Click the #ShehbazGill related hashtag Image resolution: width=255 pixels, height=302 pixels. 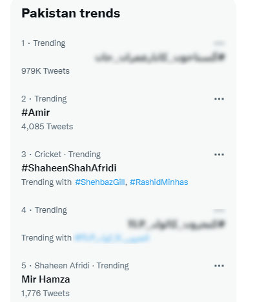click(100, 182)
